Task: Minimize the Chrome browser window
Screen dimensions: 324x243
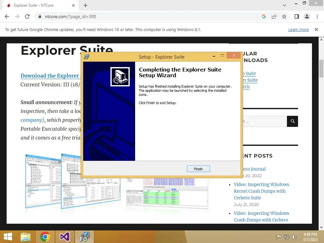Action: coord(296,3)
